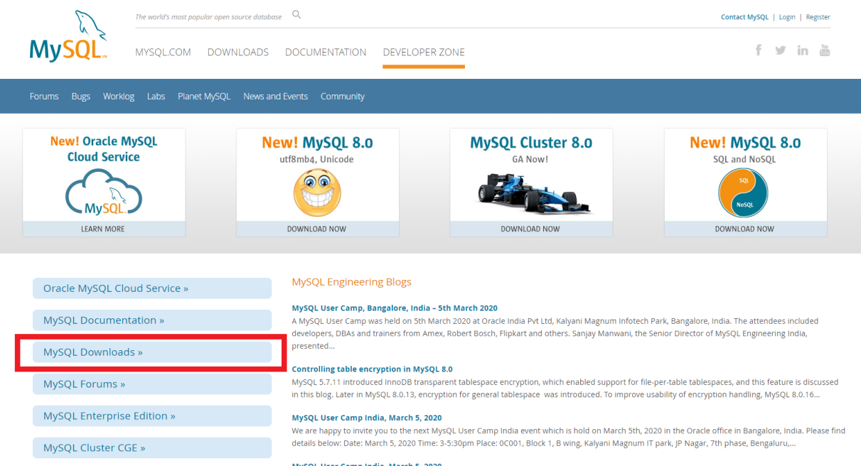Open MySQL Downloads » button

coord(152,352)
